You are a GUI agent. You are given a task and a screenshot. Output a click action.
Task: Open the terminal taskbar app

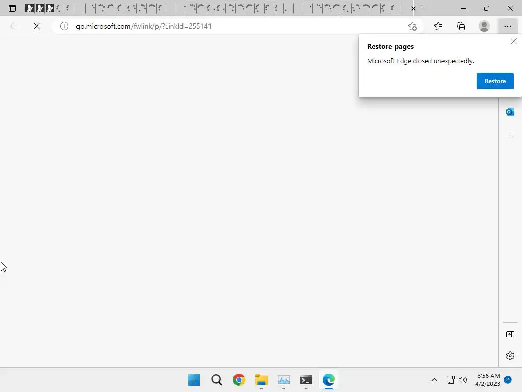point(306,380)
